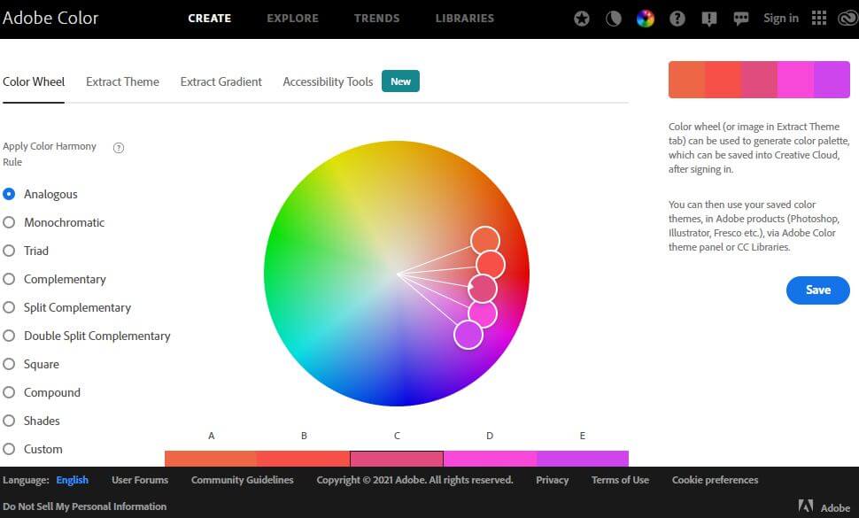Click the Save button
Image resolution: width=859 pixels, height=518 pixels.
818,290
